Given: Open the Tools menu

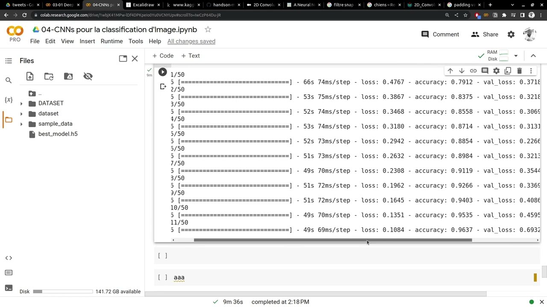Looking at the screenshot, I should 135,41.
